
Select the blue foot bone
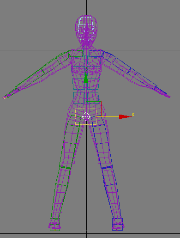coord(118,224)
